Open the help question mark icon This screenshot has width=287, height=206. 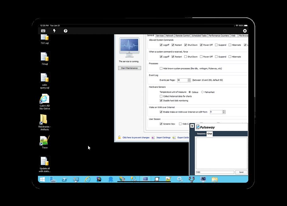pos(65,31)
